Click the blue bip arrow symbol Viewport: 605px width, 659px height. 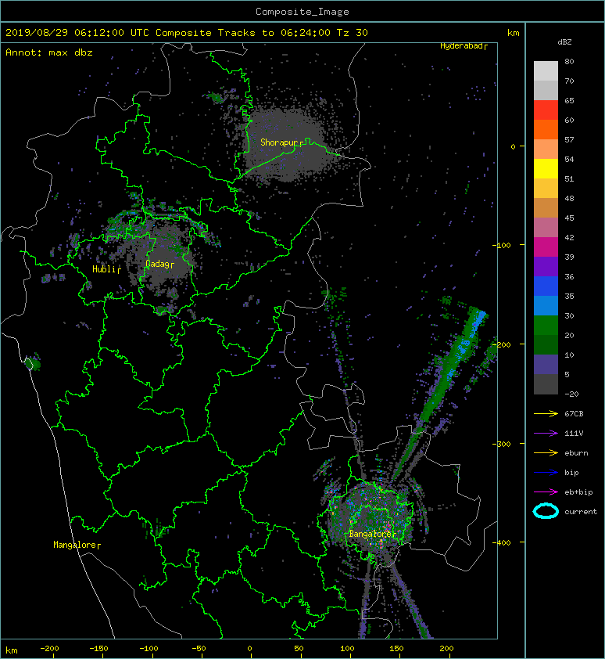coord(546,473)
